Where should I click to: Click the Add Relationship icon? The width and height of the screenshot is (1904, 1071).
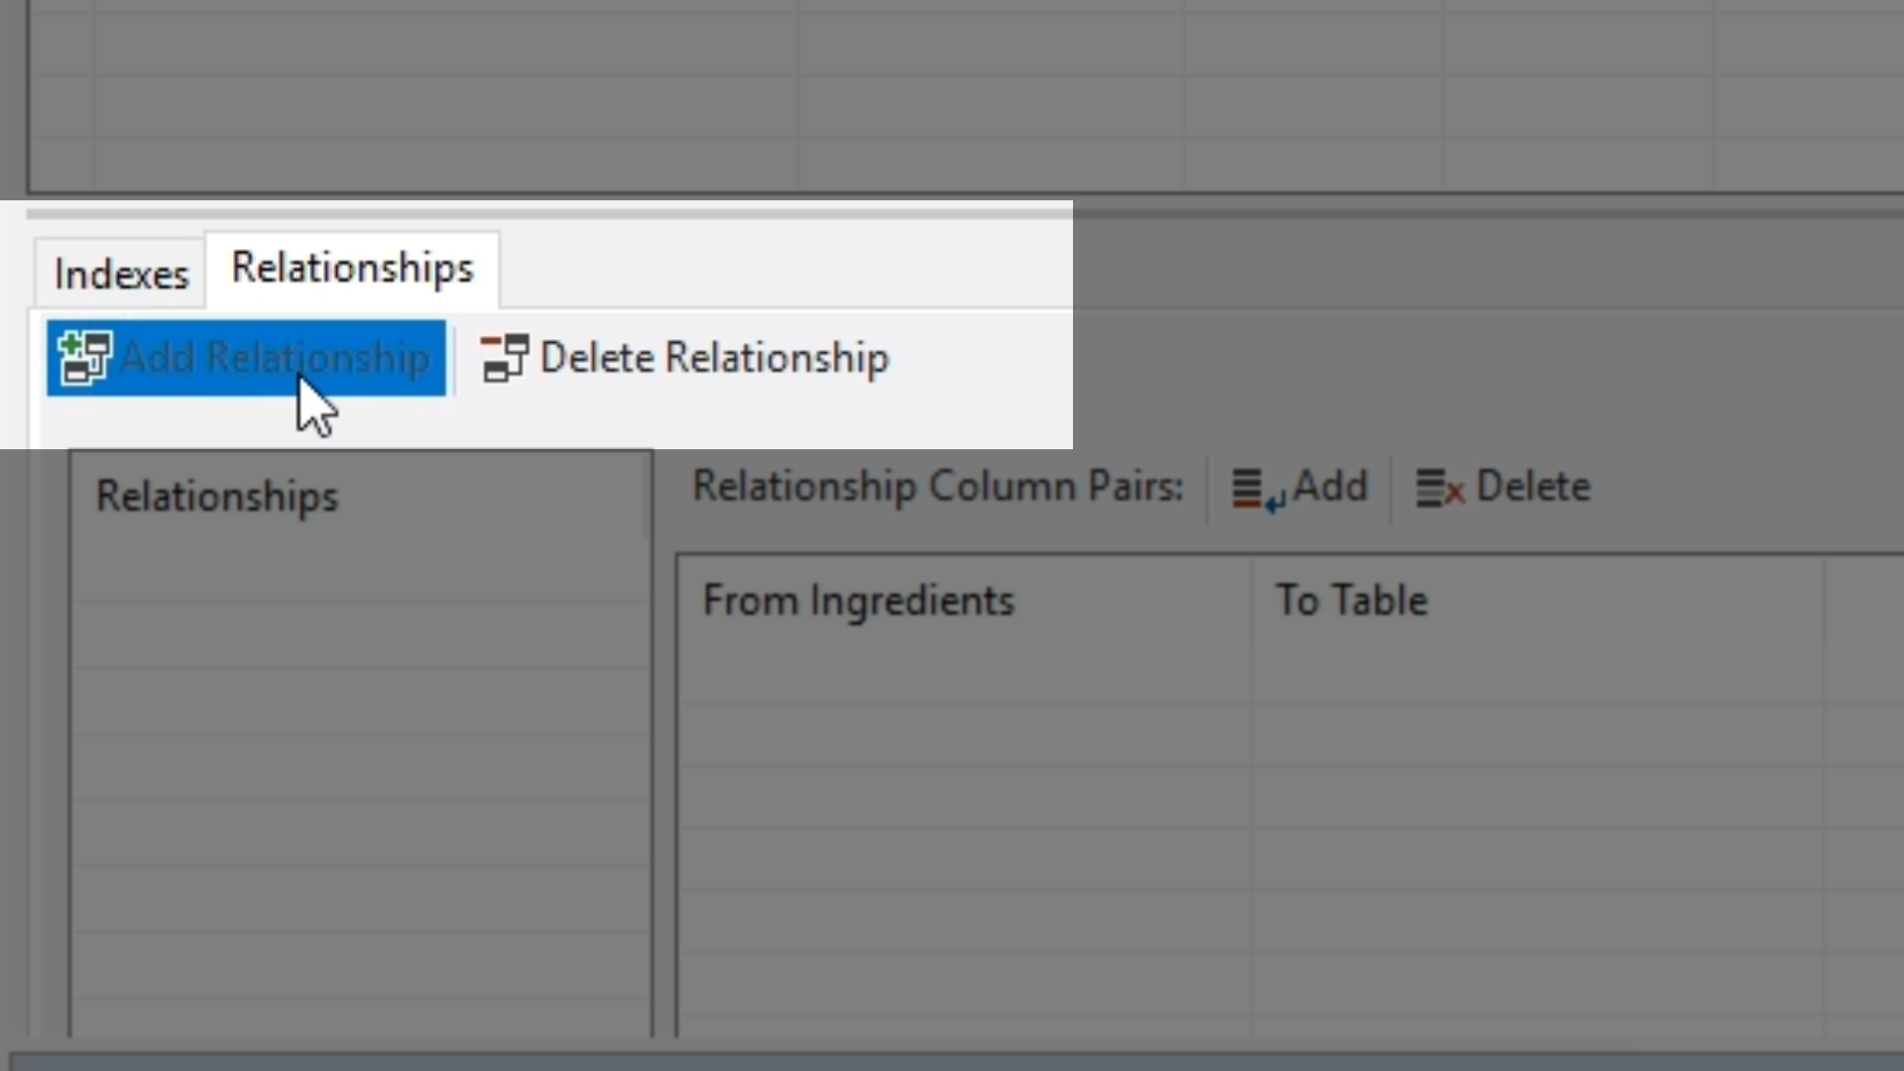coord(84,358)
